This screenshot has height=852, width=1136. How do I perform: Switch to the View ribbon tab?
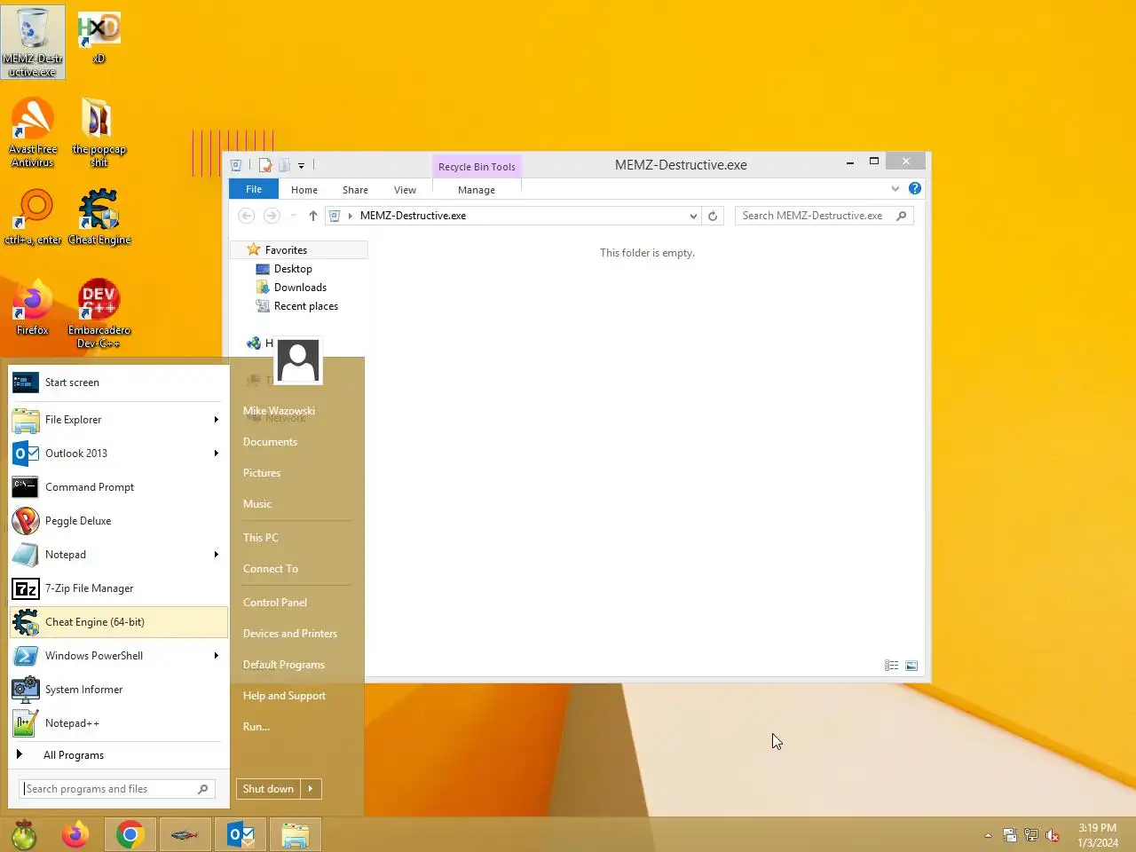click(x=405, y=190)
